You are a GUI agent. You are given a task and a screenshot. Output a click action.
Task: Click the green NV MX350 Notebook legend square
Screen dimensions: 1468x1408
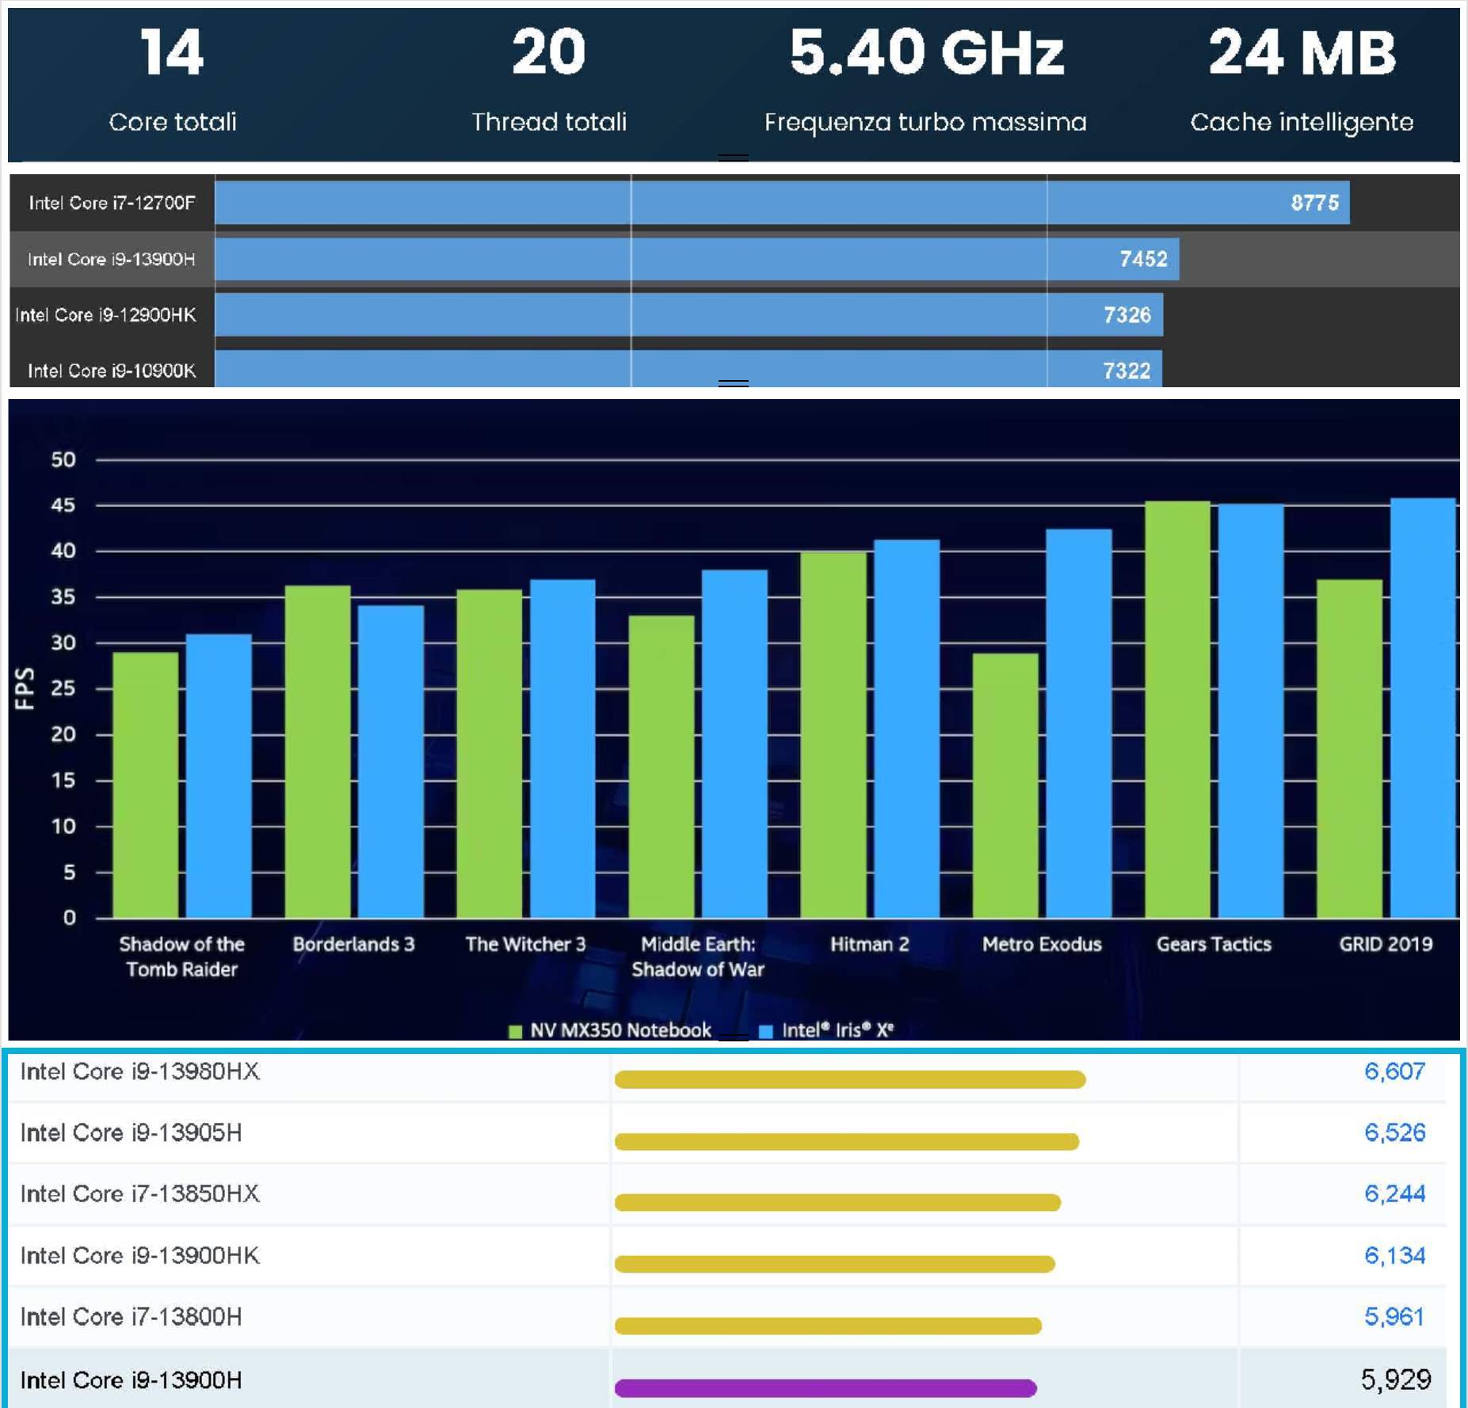tap(515, 1031)
